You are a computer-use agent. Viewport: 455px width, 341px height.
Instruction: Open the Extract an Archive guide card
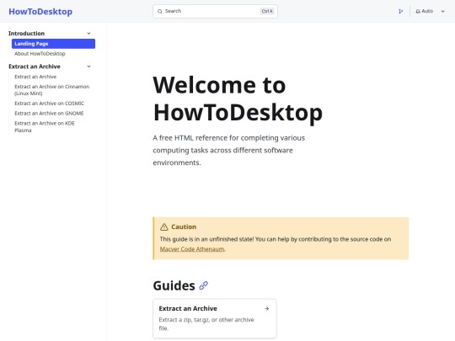[215, 318]
